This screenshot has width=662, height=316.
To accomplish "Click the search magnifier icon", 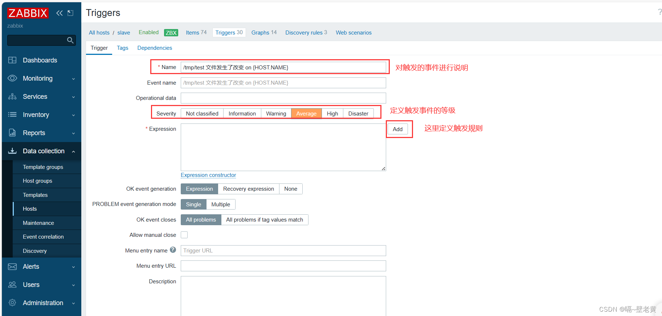I will click(x=70, y=40).
